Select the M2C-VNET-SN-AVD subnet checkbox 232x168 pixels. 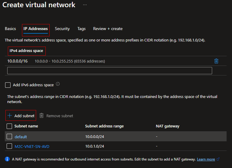pos(9,146)
